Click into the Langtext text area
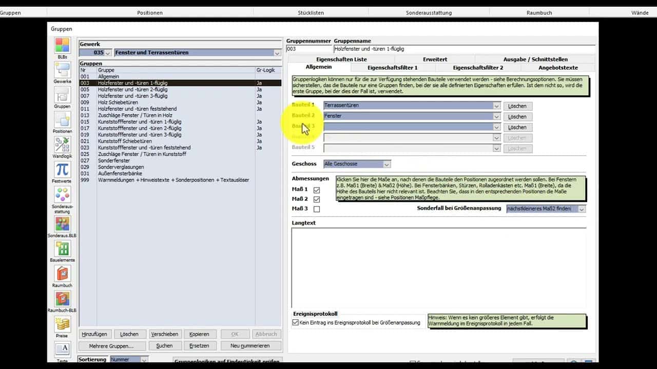This screenshot has height=369, width=657. coord(439,267)
